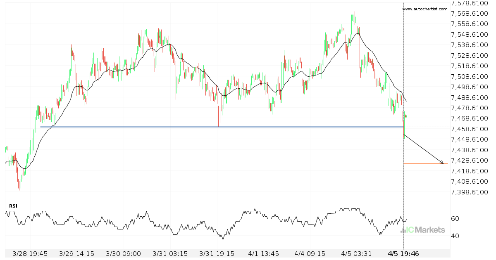Click the 3/29 14:15 time label
The width and height of the screenshot is (496, 260).
click(x=76, y=253)
